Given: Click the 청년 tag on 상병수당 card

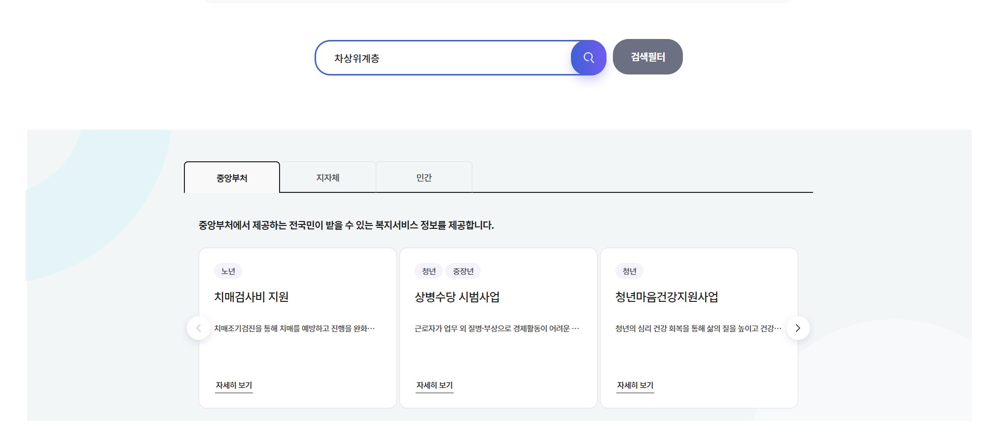Looking at the screenshot, I should 428,271.
